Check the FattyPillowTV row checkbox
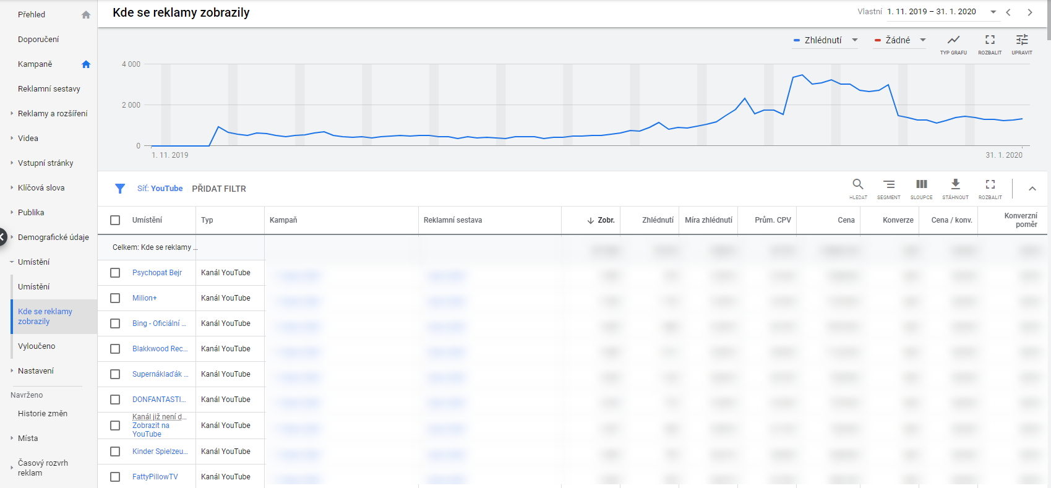The height and width of the screenshot is (488, 1051). click(115, 477)
